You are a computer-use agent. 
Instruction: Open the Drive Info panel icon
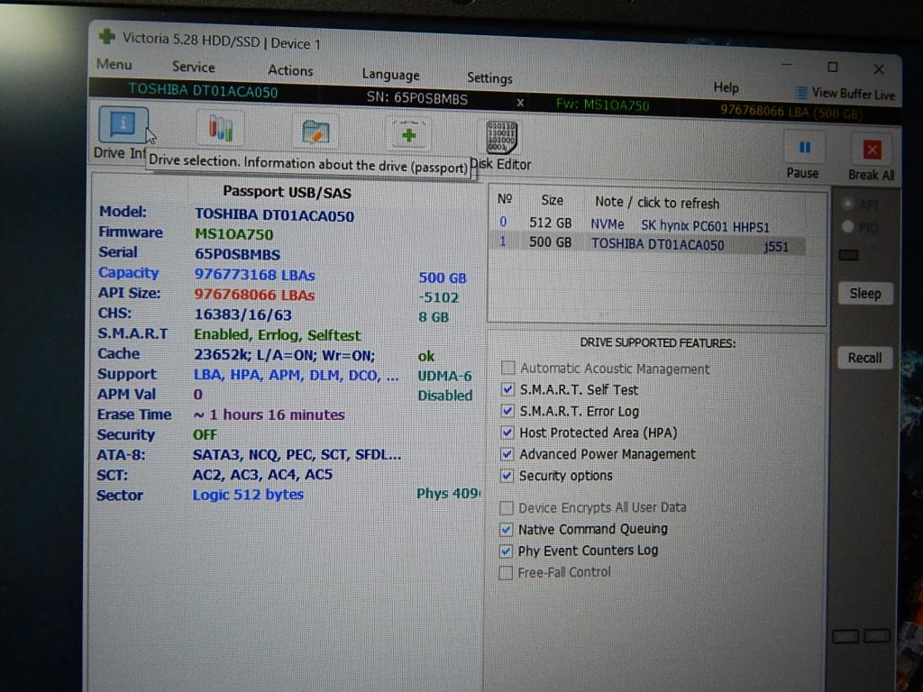pos(122,125)
